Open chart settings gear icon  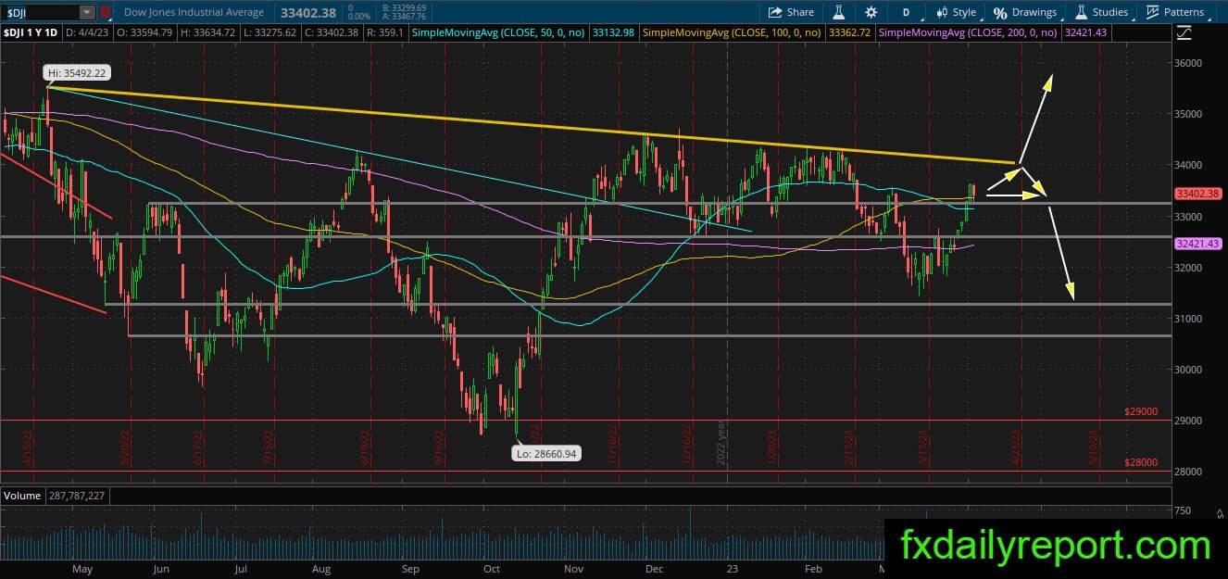coord(871,12)
